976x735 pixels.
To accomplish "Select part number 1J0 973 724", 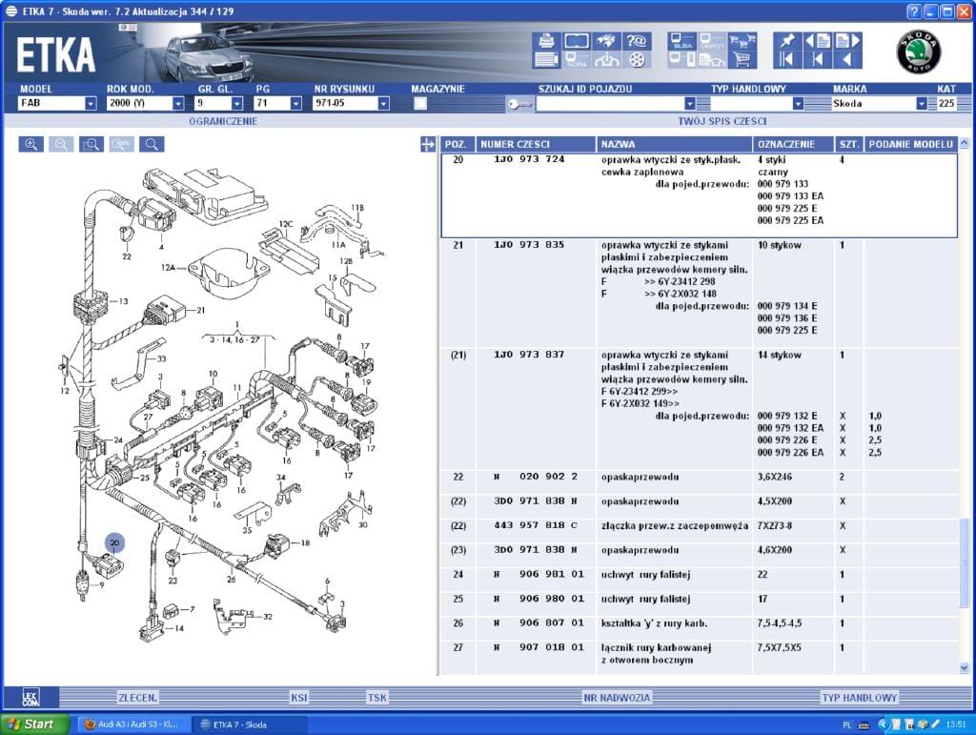I will coord(529,159).
